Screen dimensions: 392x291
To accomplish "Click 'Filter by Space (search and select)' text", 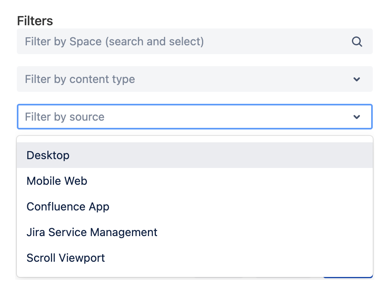I will click(114, 42).
